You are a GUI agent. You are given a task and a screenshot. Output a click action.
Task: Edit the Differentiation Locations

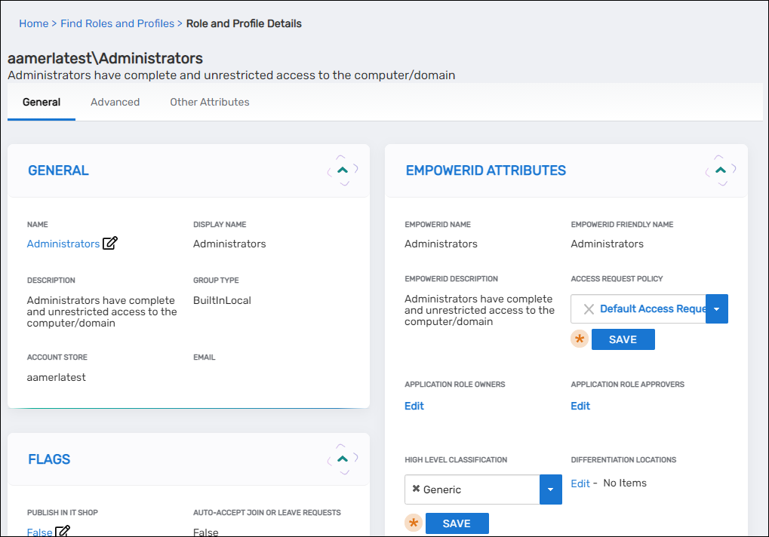pyautogui.click(x=580, y=483)
